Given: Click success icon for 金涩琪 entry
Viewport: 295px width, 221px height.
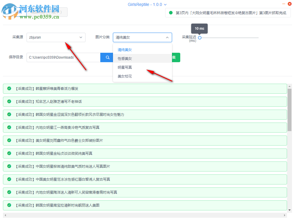Looking at the screenshot, I should point(9,114).
